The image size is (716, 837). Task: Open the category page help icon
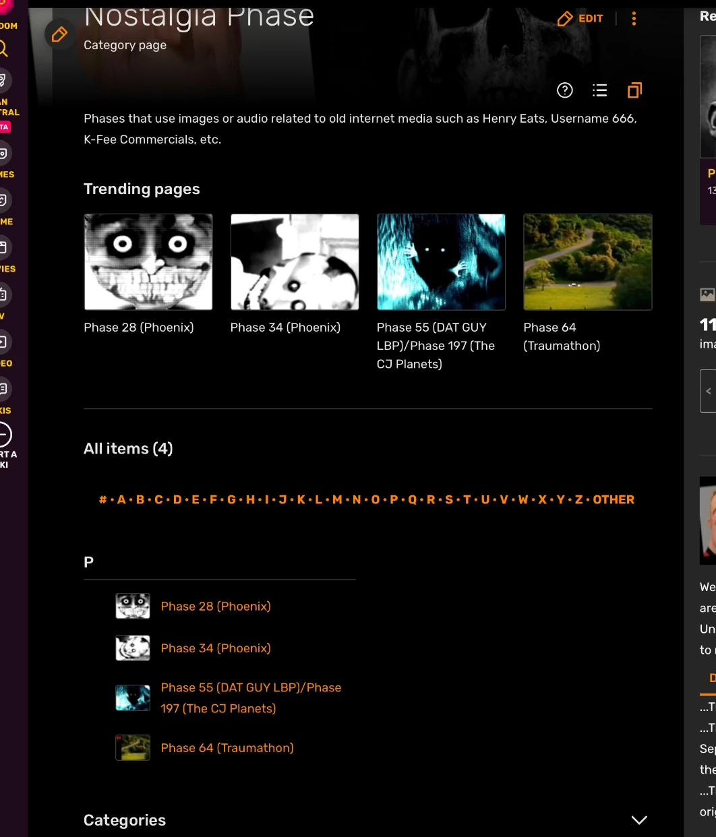[x=565, y=90]
